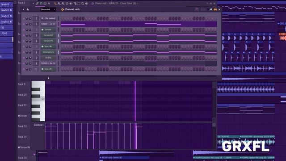Select the piano roll stamp tool
This screenshot has height=161, width=286.
coord(45,3)
